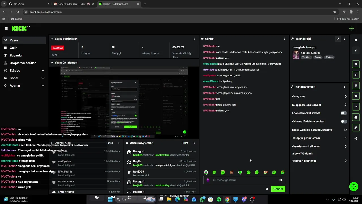The height and width of the screenshot is (204, 362).
Task: Open Takipçilere özel sohbet options chevron
Action: (x=346, y=105)
